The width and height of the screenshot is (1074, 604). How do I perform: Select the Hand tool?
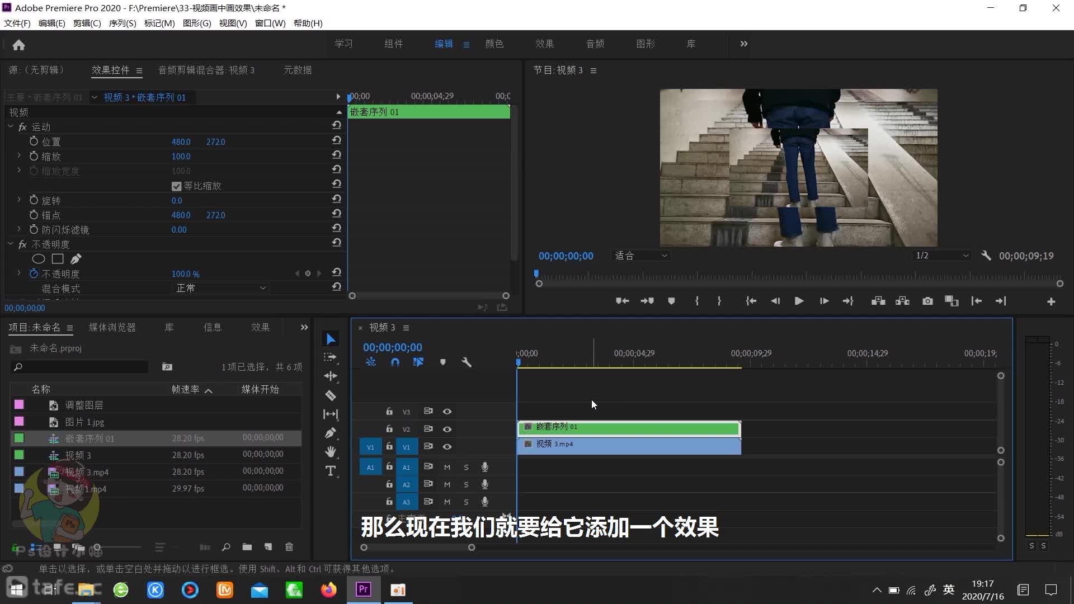click(331, 452)
